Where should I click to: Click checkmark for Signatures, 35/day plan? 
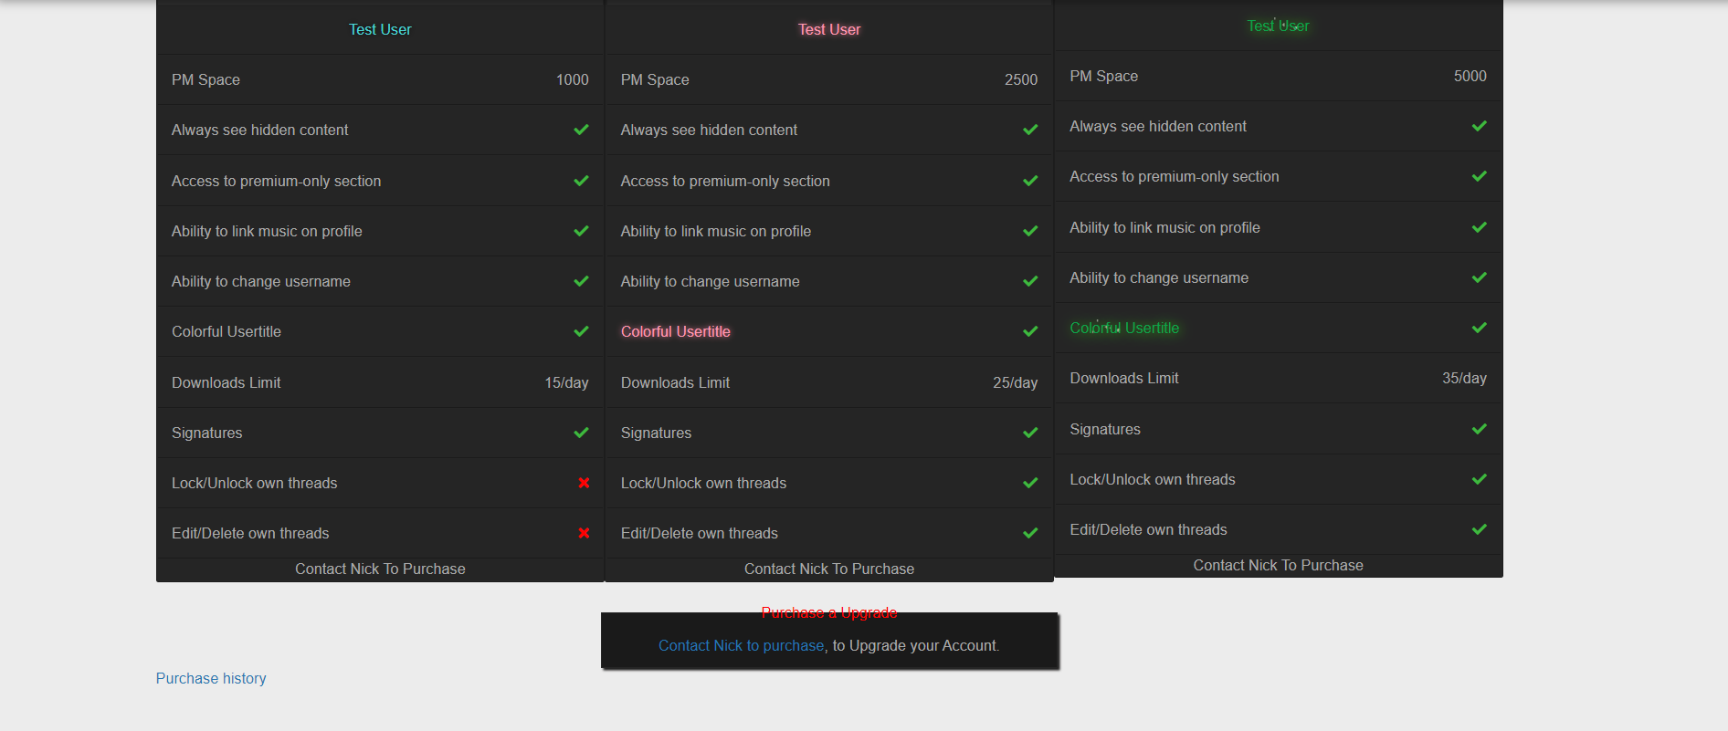click(x=1480, y=429)
